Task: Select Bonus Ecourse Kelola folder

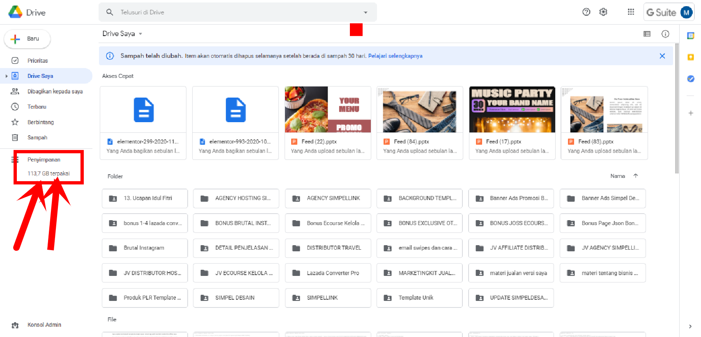Action: pyautogui.click(x=328, y=223)
